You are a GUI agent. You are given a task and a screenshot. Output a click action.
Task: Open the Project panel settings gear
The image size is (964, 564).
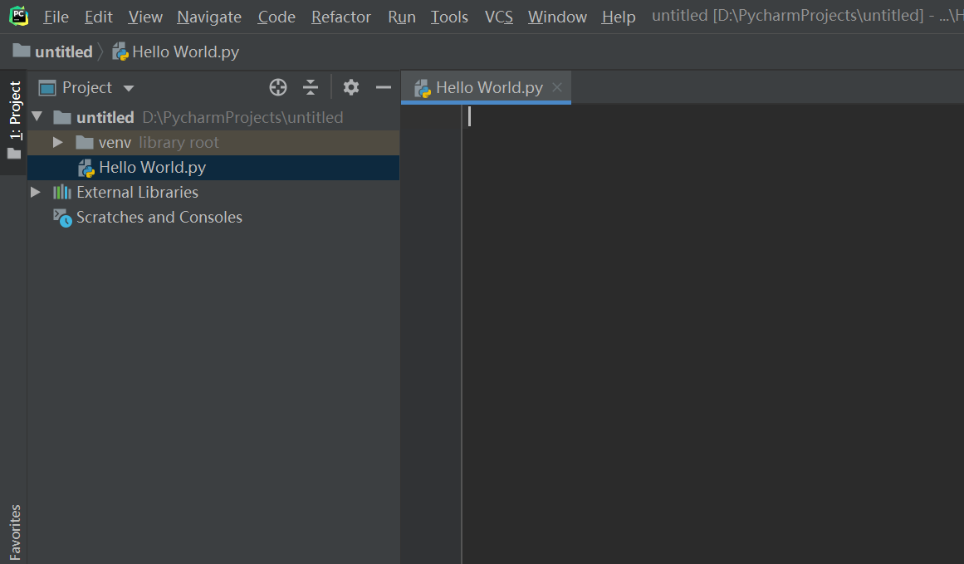coord(351,86)
